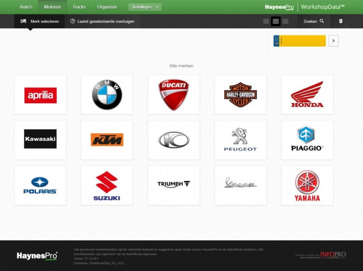363x271 pixels.
Task: Choose the Triumph logo tile
Action: (174, 185)
